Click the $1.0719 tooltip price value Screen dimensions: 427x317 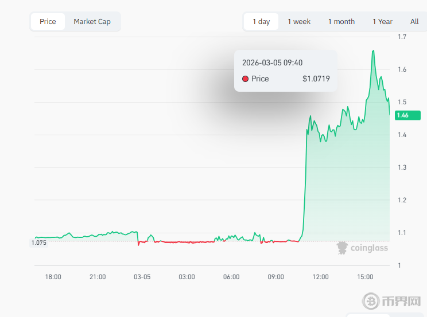coord(316,79)
